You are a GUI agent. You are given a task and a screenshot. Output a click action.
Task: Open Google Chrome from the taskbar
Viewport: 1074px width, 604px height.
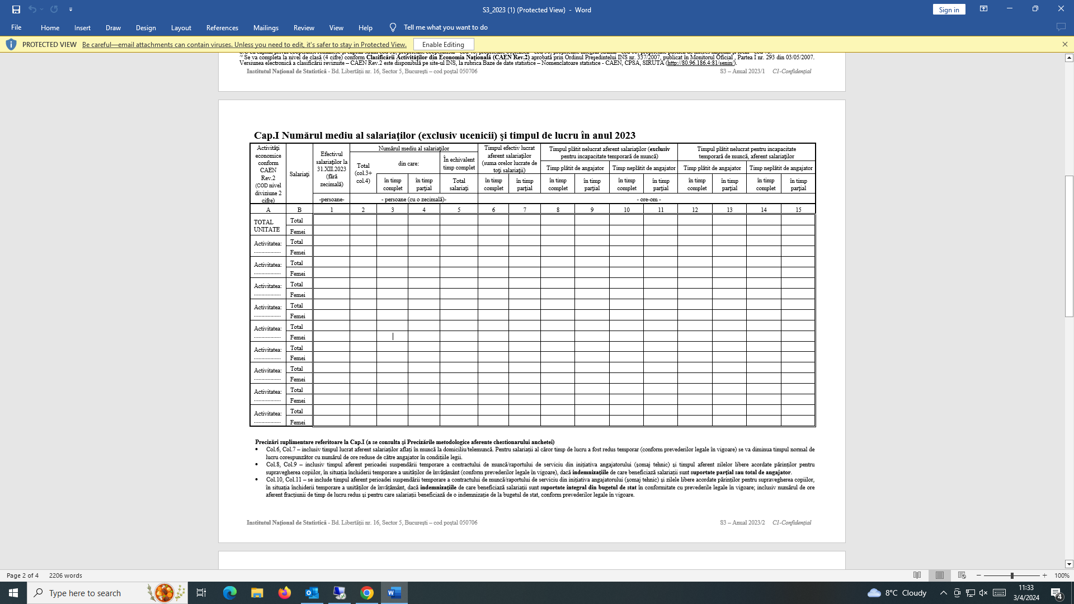367,593
